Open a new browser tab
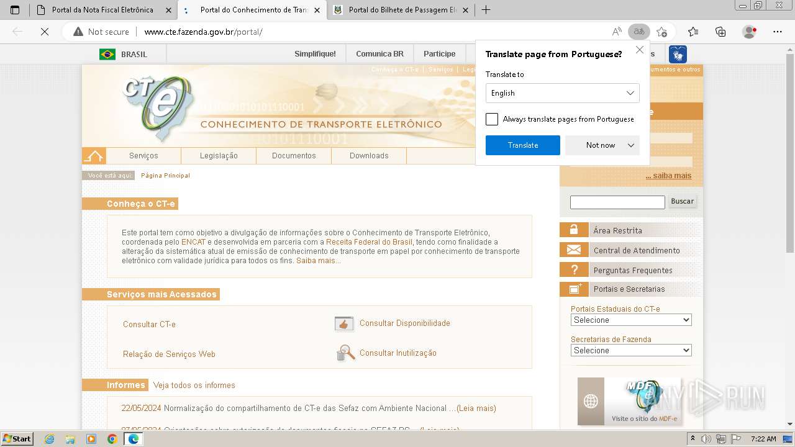Image resolution: width=795 pixels, height=447 pixels. point(486,10)
